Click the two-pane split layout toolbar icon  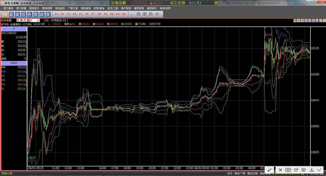pos(151,14)
